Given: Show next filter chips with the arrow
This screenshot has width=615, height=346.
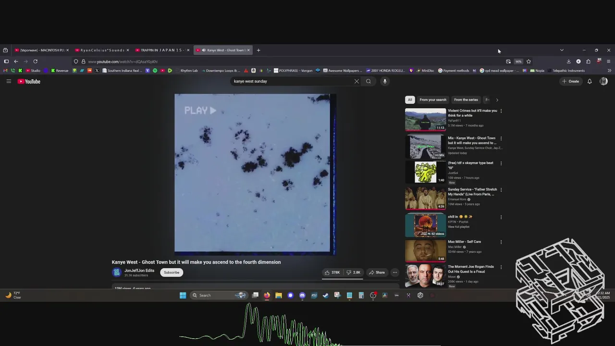Looking at the screenshot, I should click(497, 100).
